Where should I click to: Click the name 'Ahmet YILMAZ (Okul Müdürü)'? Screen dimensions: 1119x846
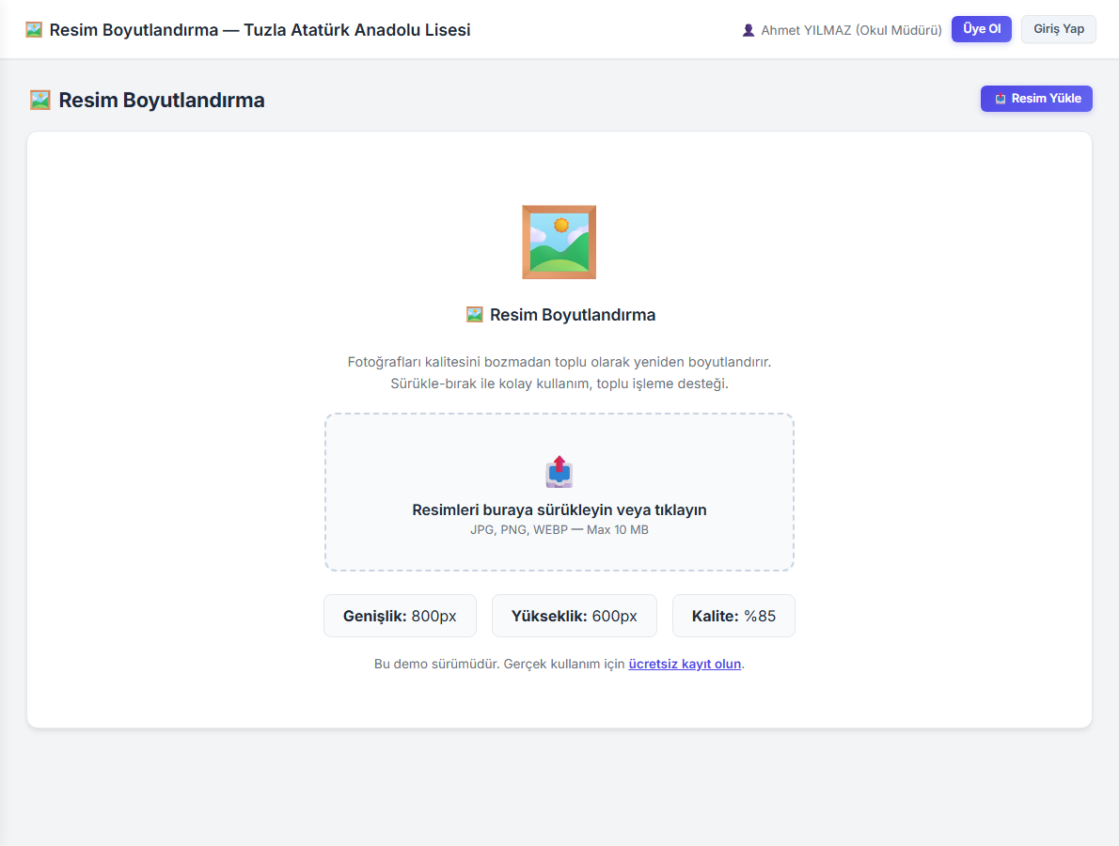tap(851, 30)
